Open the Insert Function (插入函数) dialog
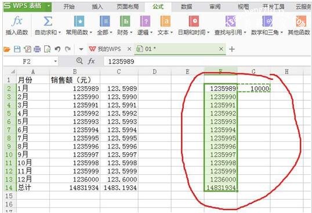Image resolution: width=312 pixels, height=213 pixels. (x=17, y=25)
